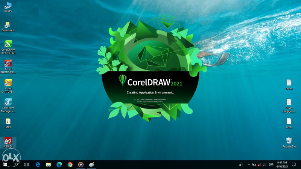The height and width of the screenshot is (169, 301).
Task: Select the CorelDRAW 2021 (64-Bit) shortcut
Action: tap(8, 47)
